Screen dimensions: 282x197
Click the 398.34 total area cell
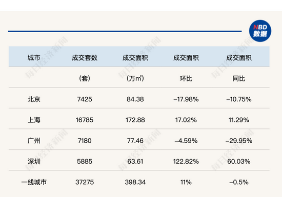(135, 182)
